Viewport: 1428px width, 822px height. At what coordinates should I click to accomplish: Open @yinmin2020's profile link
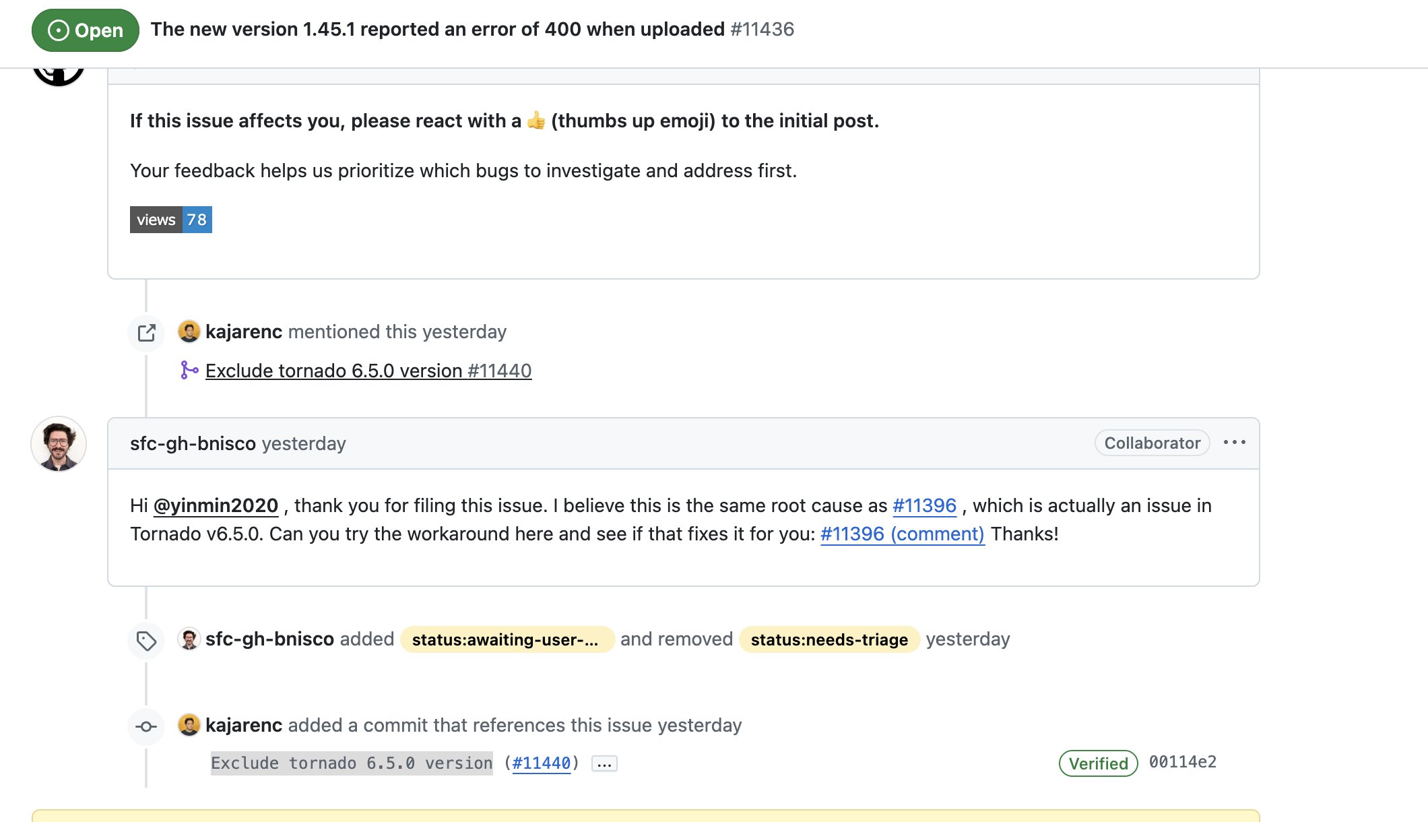point(216,505)
